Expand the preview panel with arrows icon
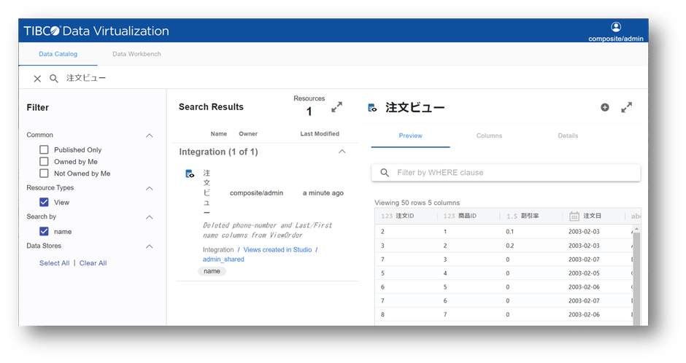The image size is (686, 363). pos(626,107)
